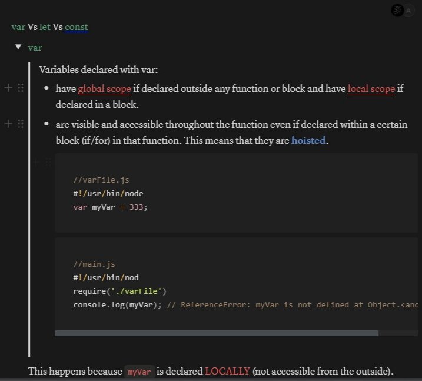This screenshot has height=381, width=422.
Task: Open the drag handle beside the 'global scope' bullet
Action: pos(21,88)
